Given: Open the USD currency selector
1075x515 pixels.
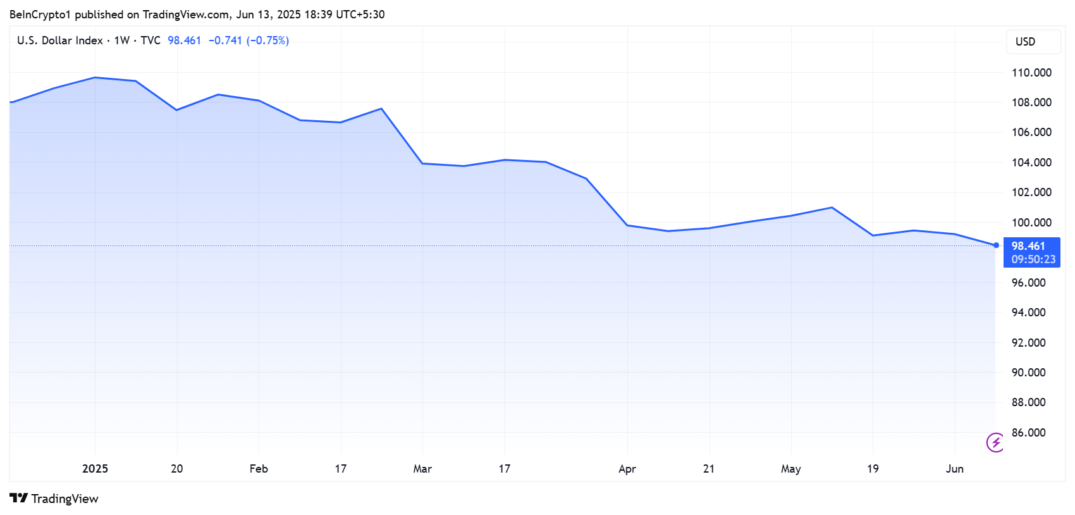Looking at the screenshot, I should tap(1034, 42).
